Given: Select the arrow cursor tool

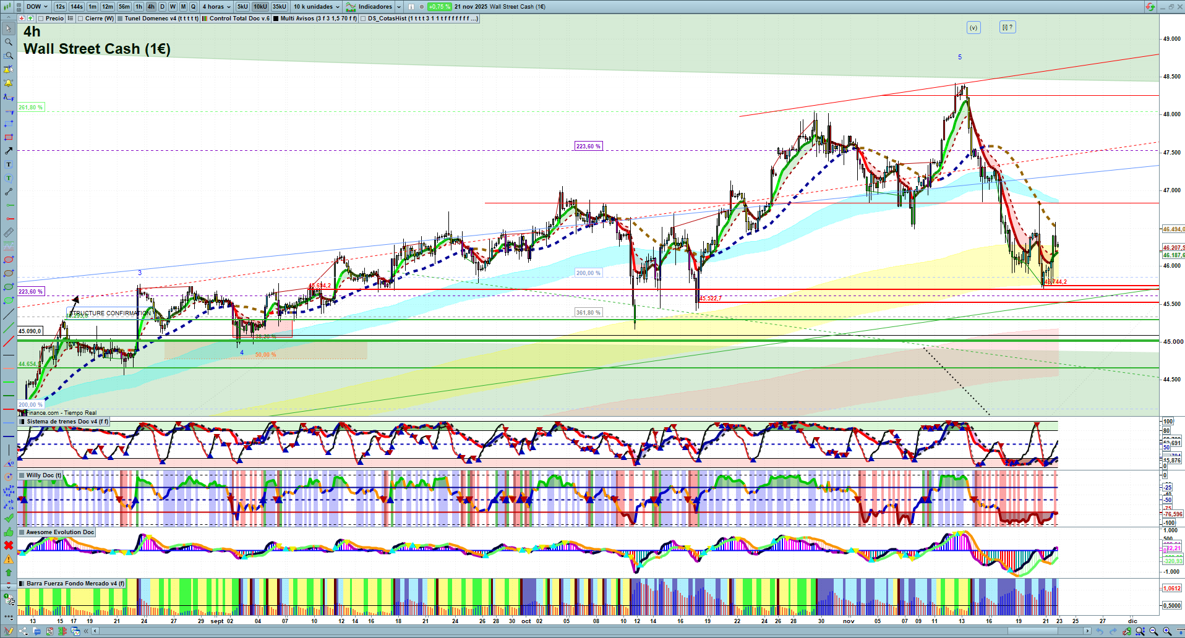Looking at the screenshot, I should pos(9,28).
